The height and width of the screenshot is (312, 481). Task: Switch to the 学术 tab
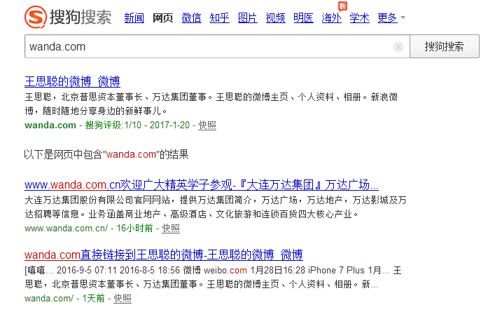[359, 18]
